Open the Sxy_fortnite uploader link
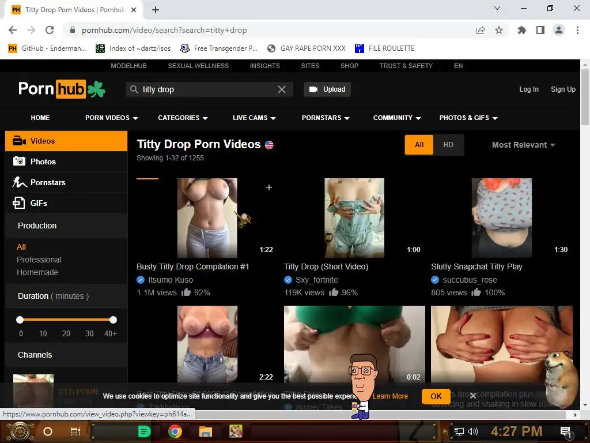Screen dimensions: 590x443 coord(317,280)
